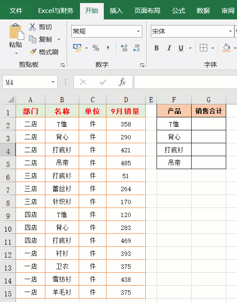The width and height of the screenshot is (237, 302).
Task: Open the number format 常规 dropdown
Action: [138, 31]
